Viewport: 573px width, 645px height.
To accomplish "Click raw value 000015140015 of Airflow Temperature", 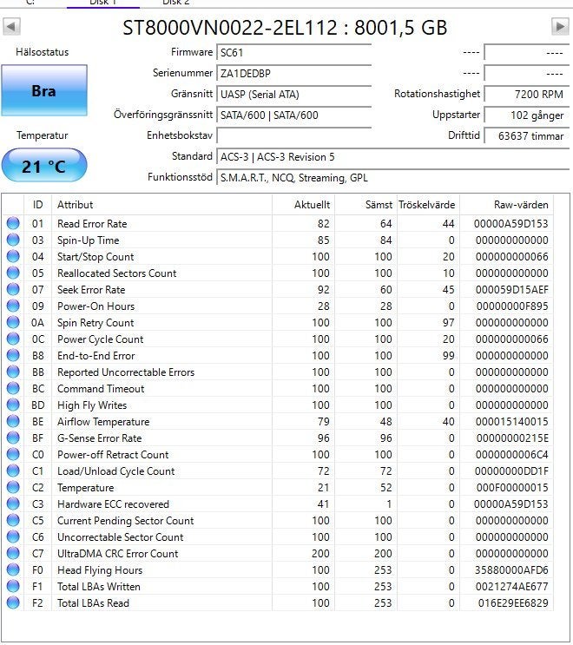I will pyautogui.click(x=511, y=421).
